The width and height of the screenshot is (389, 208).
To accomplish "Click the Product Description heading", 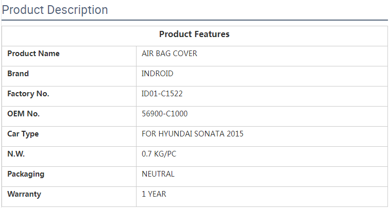I will tap(55, 10).
